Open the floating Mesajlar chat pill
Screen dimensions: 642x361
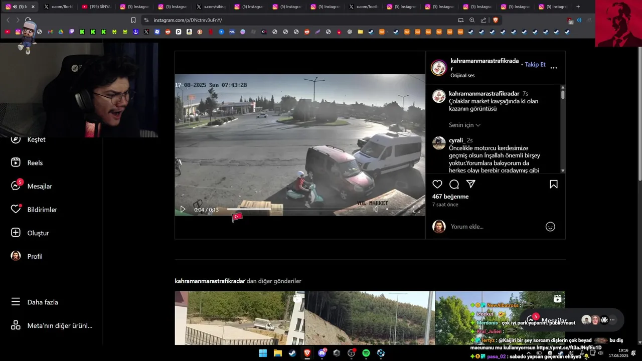click(572, 320)
